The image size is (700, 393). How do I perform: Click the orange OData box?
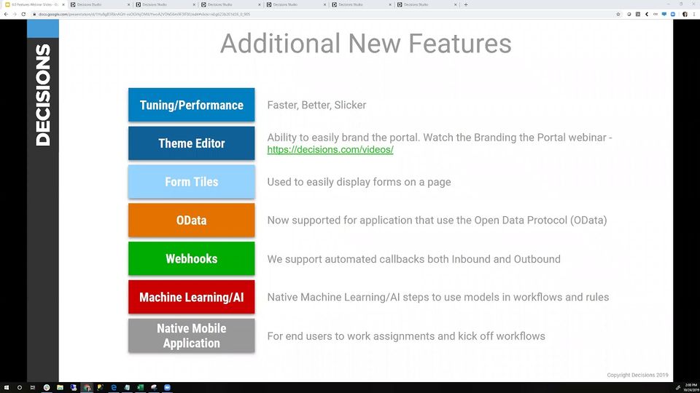192,220
